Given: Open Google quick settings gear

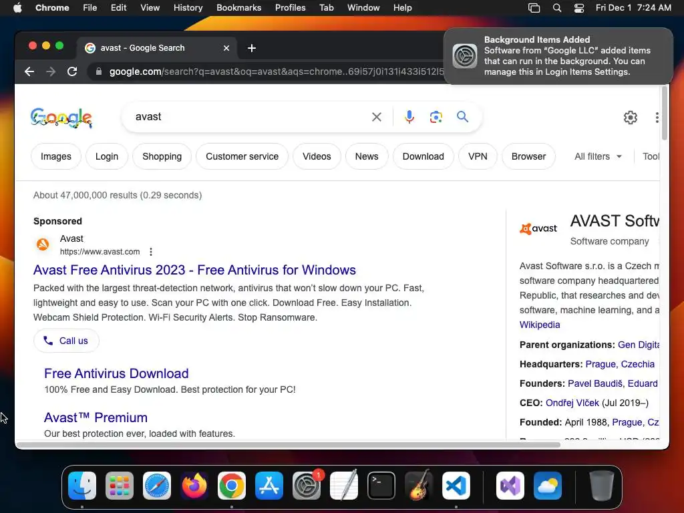Looking at the screenshot, I should click(x=631, y=118).
